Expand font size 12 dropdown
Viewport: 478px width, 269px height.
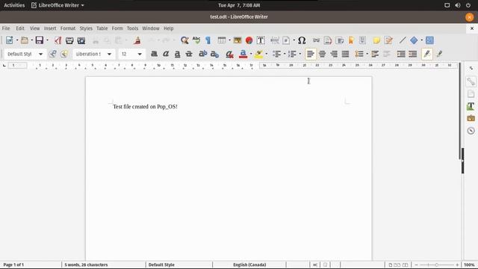tap(140, 54)
